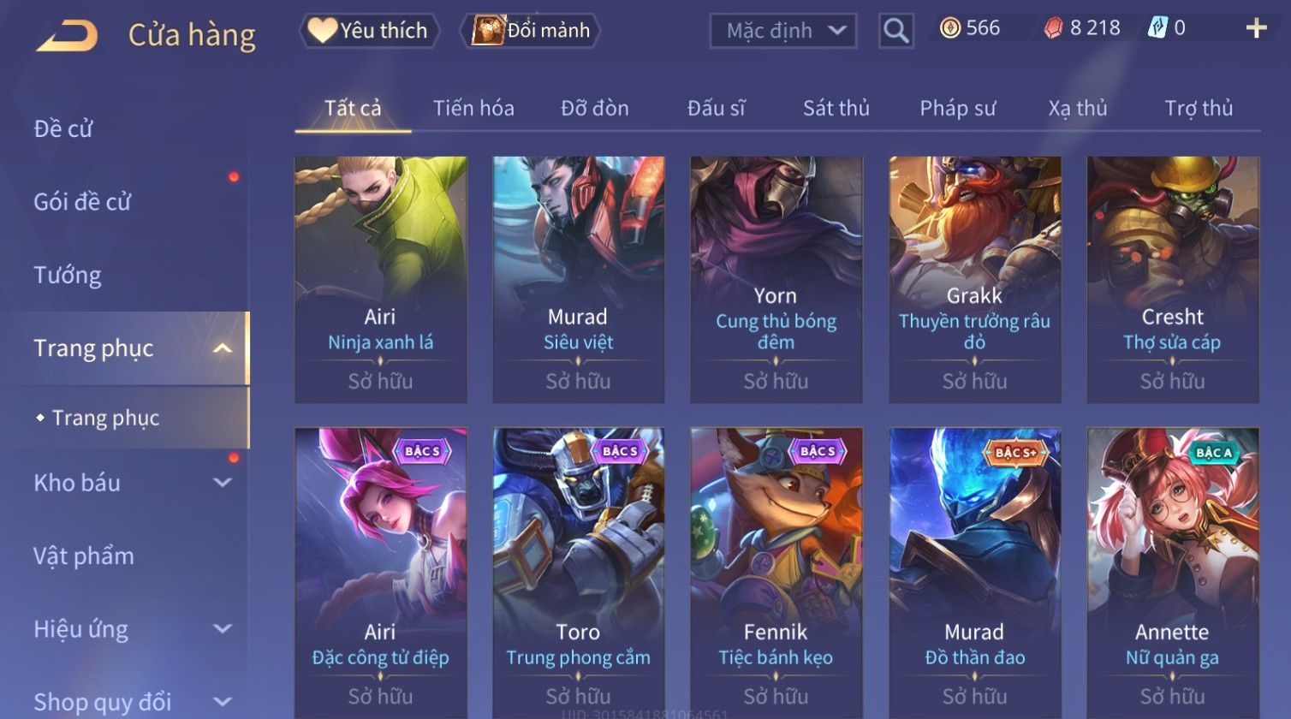This screenshot has width=1291, height=719.
Task: Select Murad Siêu việt skin card
Action: click(579, 279)
